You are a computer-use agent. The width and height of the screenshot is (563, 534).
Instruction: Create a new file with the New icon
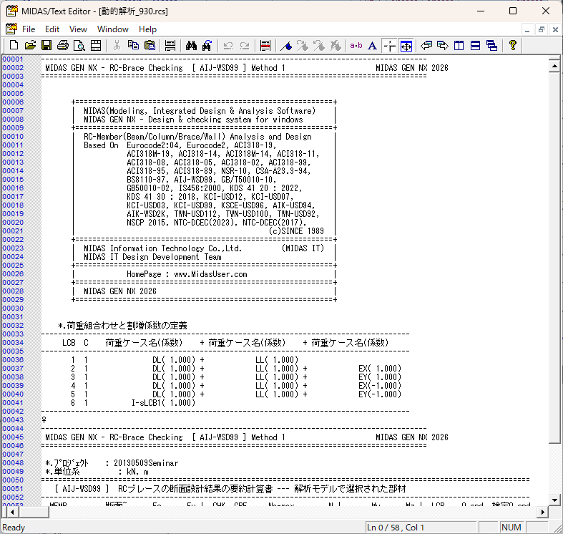click(x=14, y=46)
